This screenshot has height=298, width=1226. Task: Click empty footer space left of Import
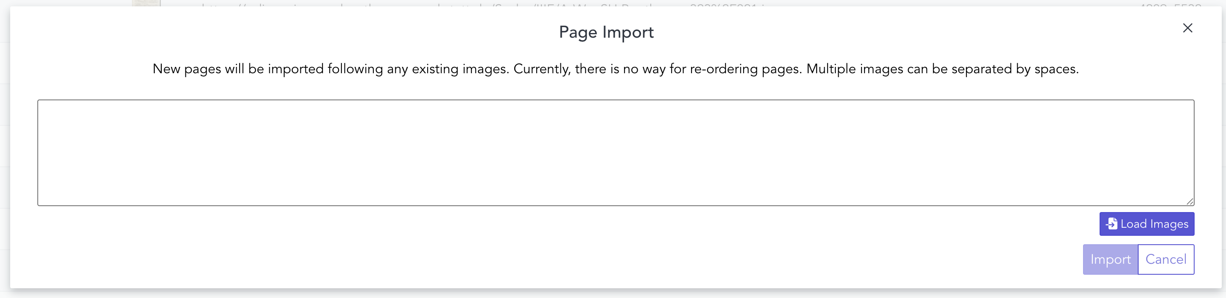(x=571, y=259)
